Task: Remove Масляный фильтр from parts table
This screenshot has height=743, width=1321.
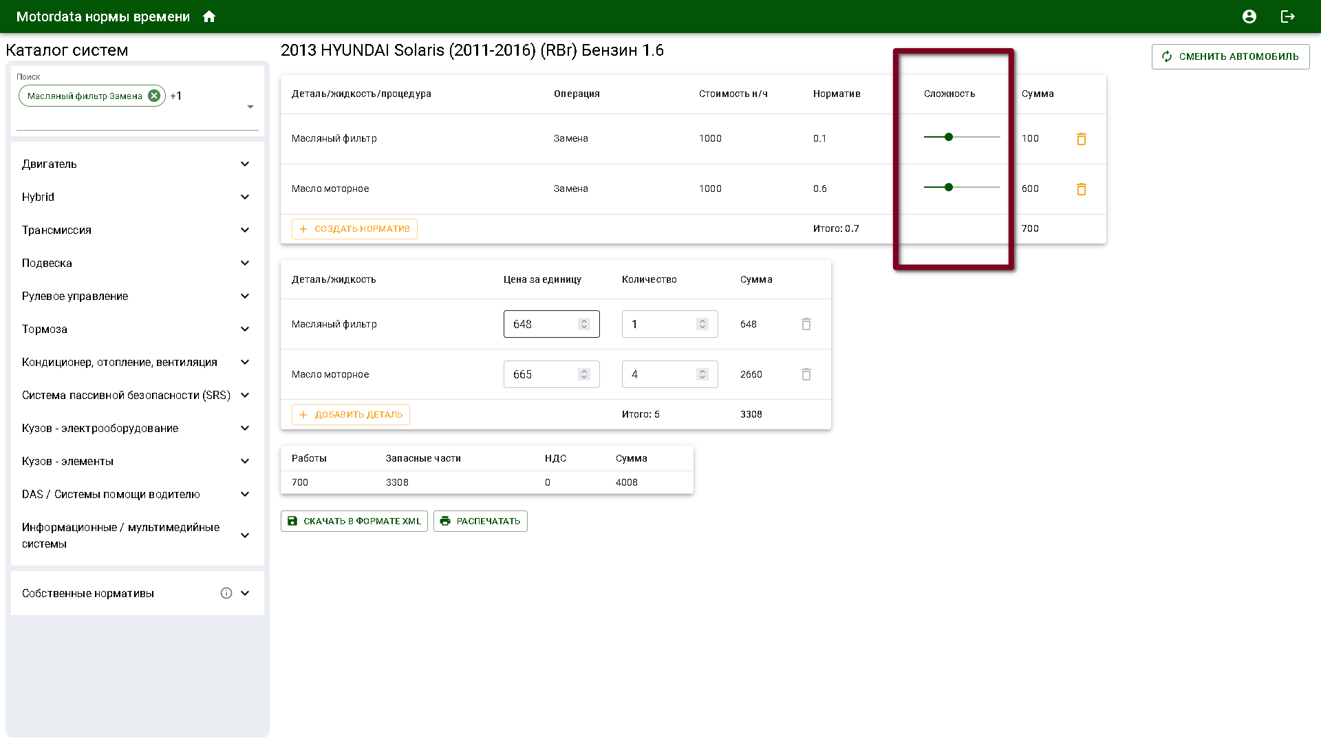Action: click(x=806, y=324)
